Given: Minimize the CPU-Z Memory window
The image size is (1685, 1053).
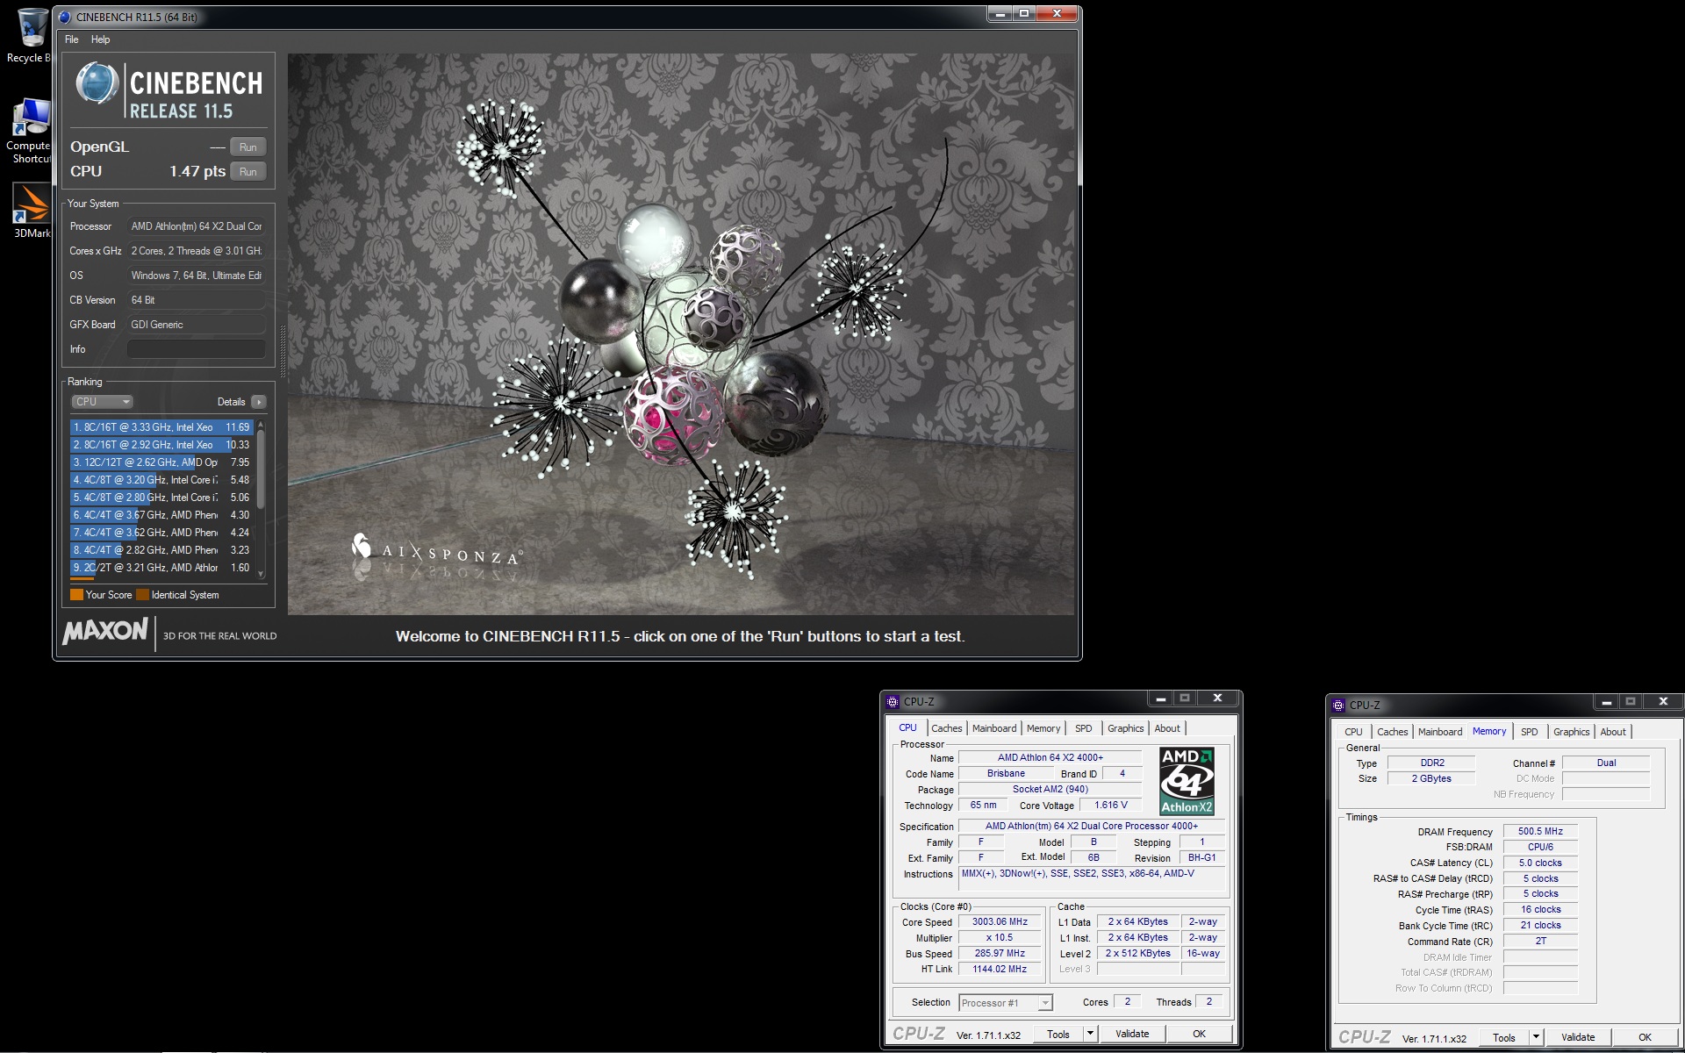Looking at the screenshot, I should point(1606,702).
